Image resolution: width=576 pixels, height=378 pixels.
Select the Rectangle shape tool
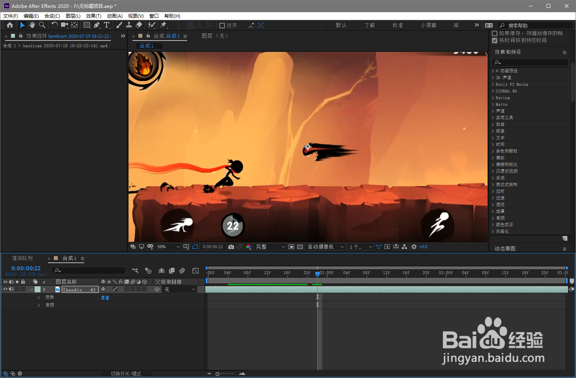tap(87, 25)
